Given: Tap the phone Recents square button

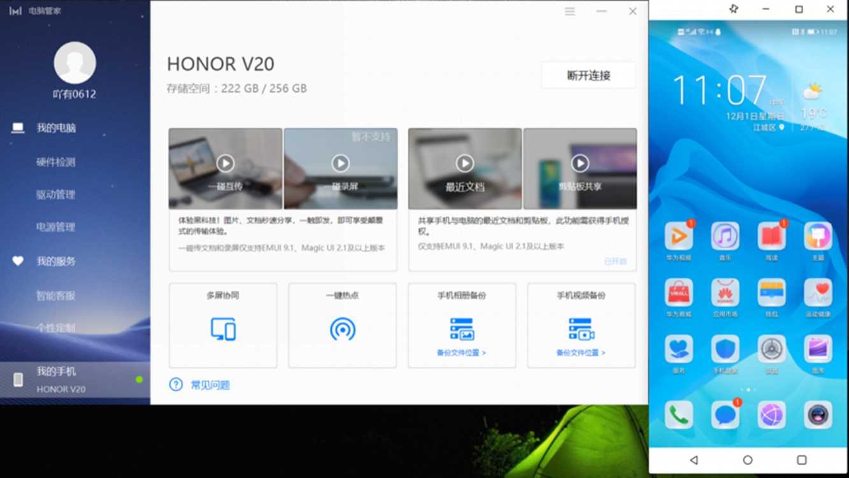Looking at the screenshot, I should tap(802, 460).
